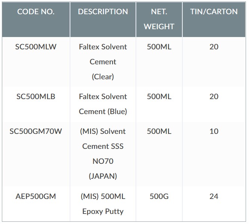Click 500ML weight in SC500MLB row
The image size is (249, 224).
[159, 96]
